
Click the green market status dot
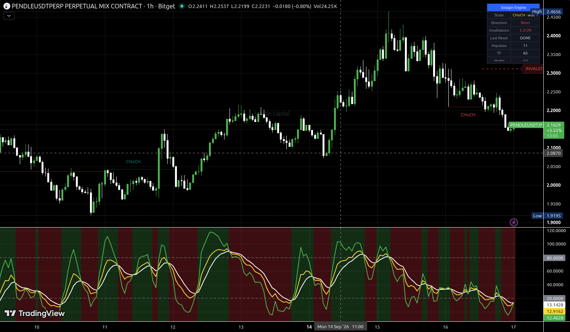point(181,6)
